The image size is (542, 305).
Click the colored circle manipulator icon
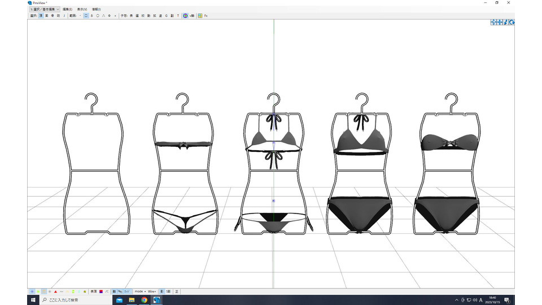(185, 16)
